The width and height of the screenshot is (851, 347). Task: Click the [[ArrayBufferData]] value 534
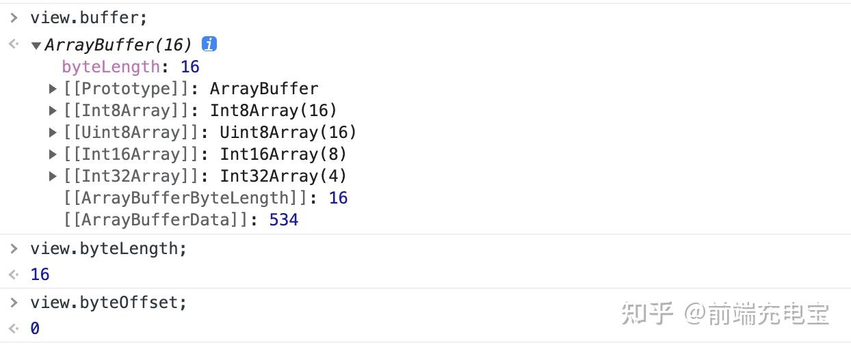point(284,220)
